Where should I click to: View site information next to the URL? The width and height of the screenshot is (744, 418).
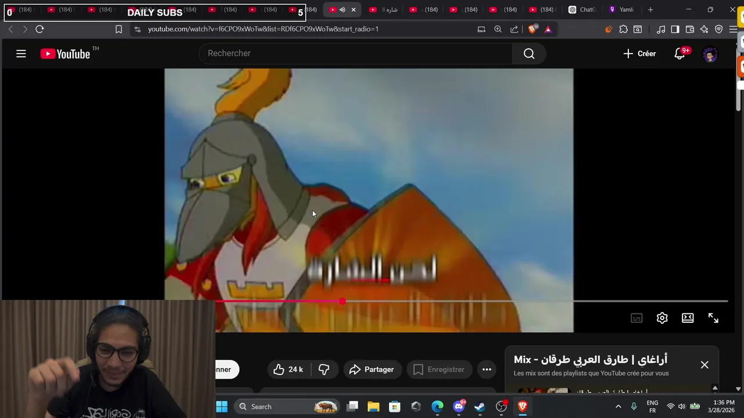pos(137,29)
